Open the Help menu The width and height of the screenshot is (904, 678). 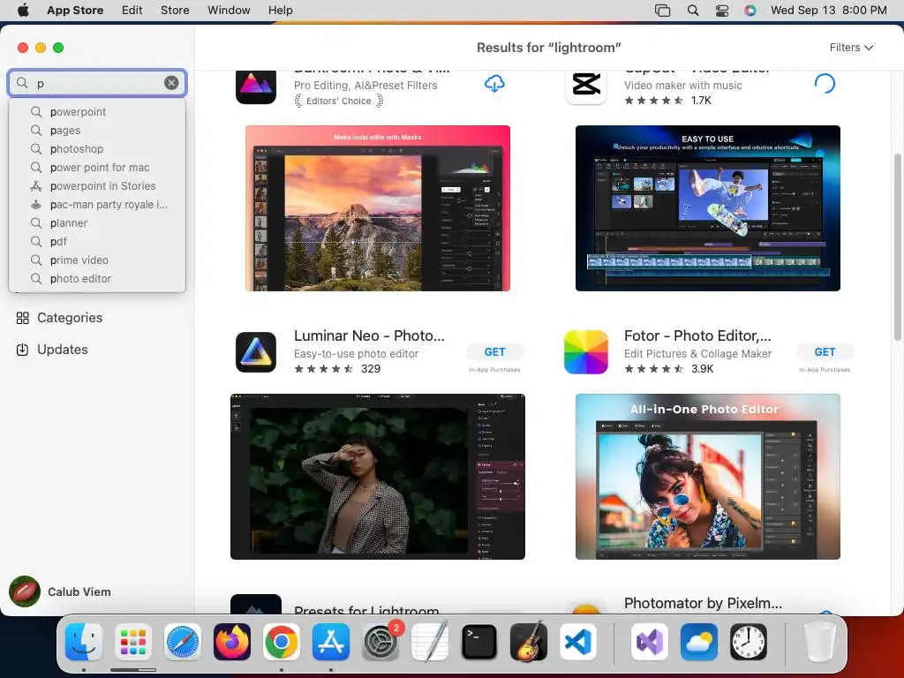[x=280, y=10]
